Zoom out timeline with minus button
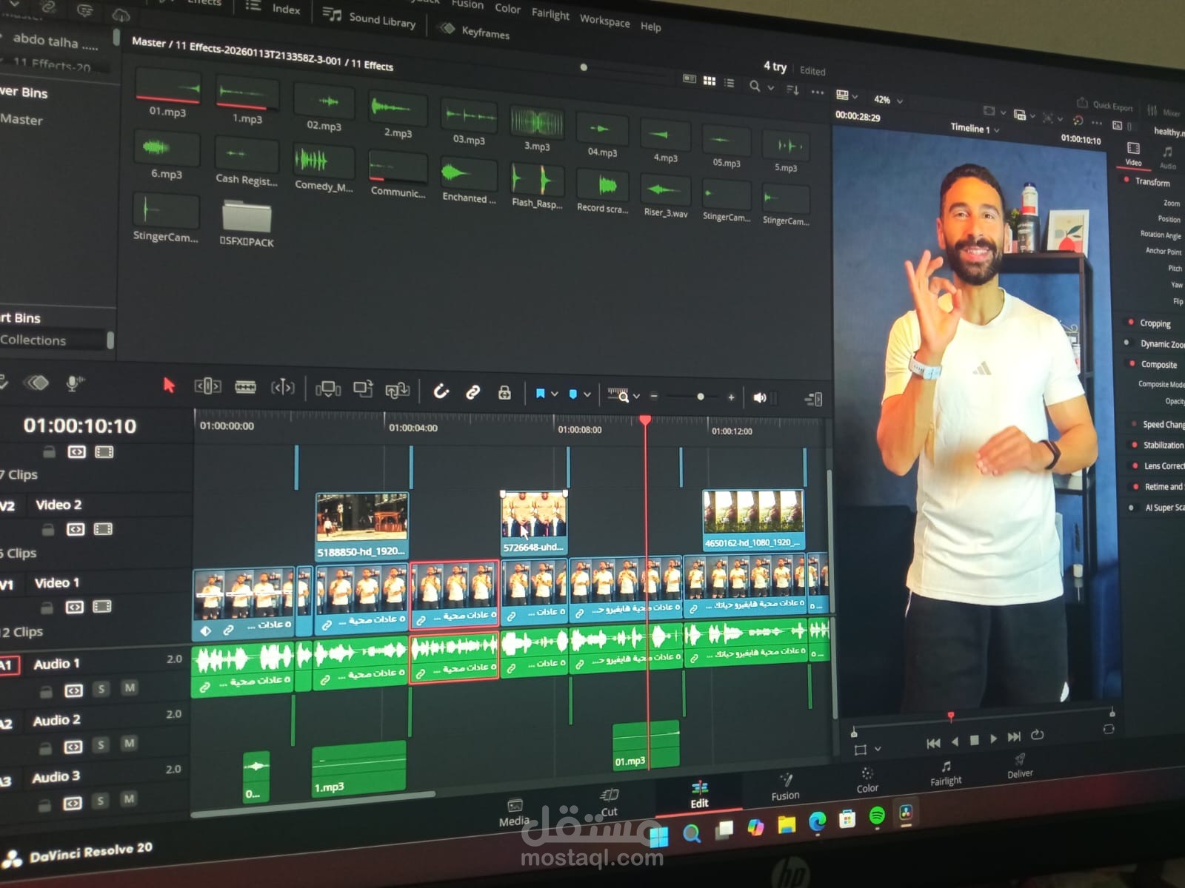 (654, 397)
